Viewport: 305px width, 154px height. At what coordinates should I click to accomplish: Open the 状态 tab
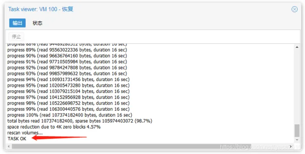[37, 23]
